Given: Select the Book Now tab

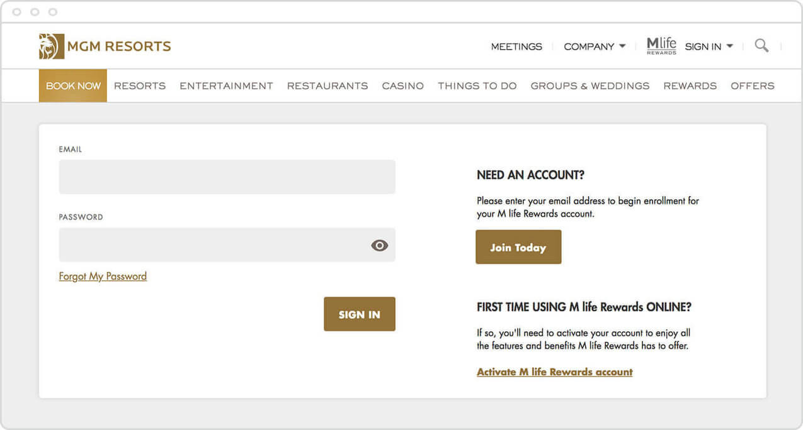Looking at the screenshot, I should 73,86.
